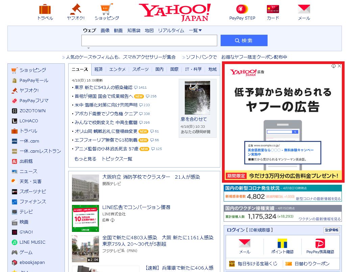Focus the main search input field

pyautogui.click(x=149, y=40)
